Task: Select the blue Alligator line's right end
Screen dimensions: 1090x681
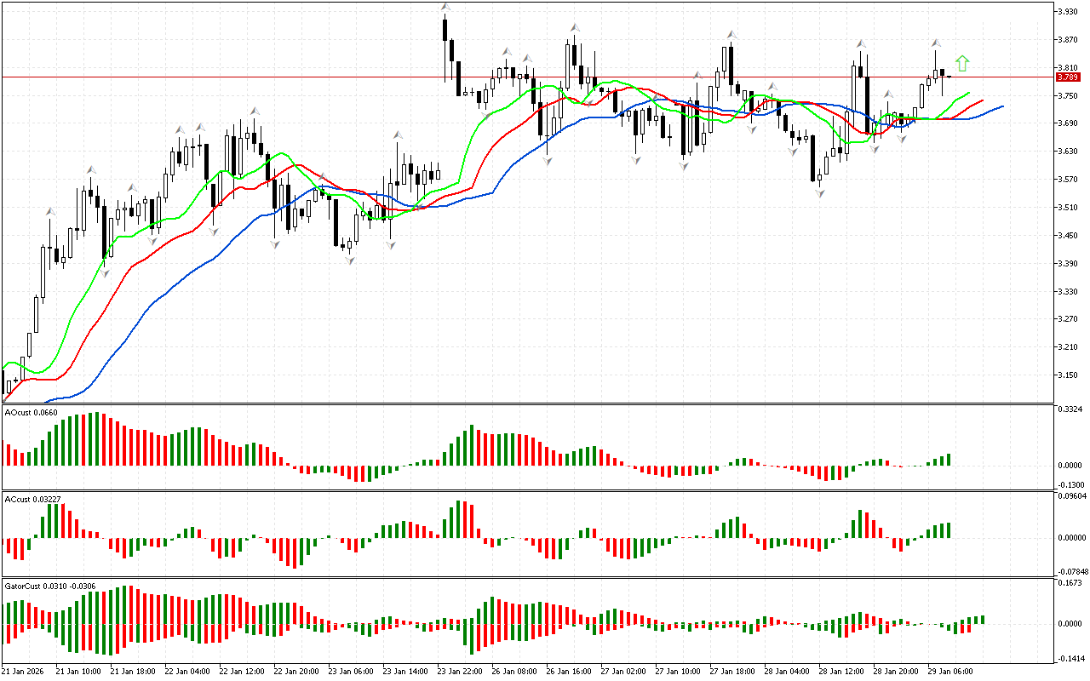Action: coord(1001,106)
